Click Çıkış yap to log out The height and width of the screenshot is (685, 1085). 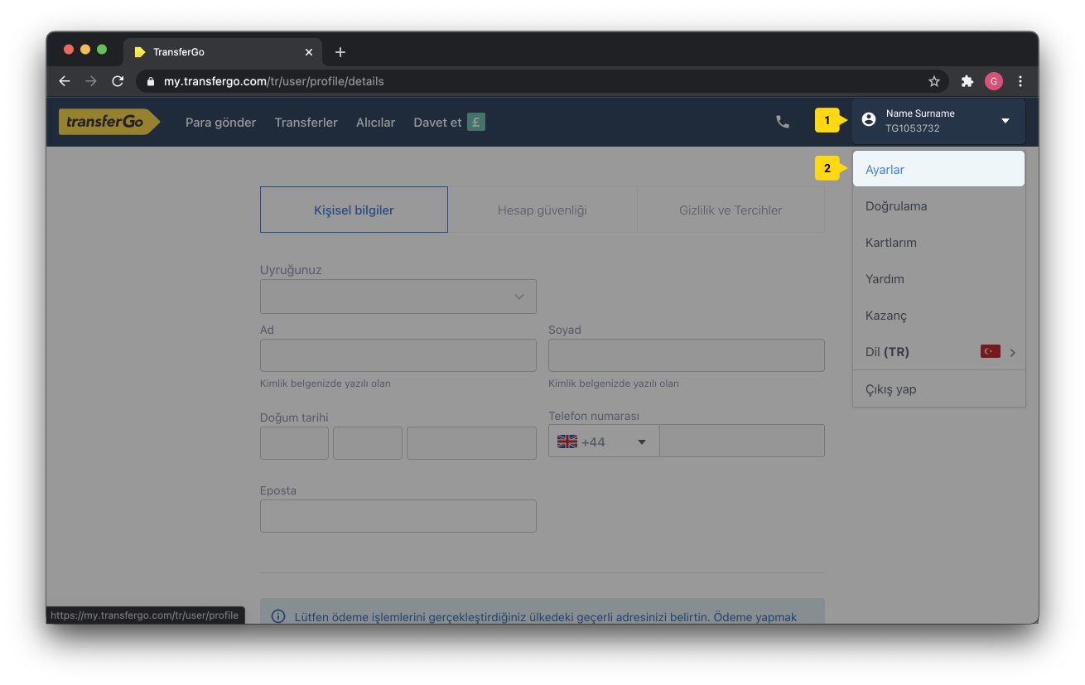(939, 389)
